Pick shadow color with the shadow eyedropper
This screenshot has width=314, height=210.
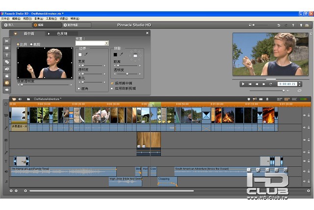tap(121, 54)
